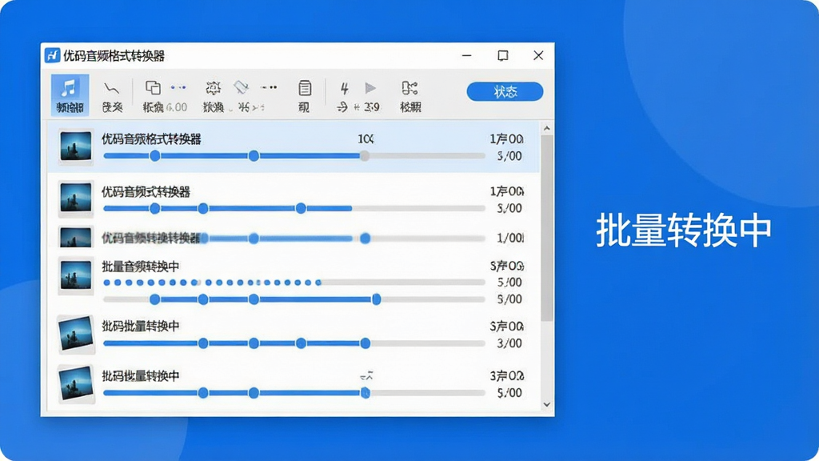Click the lightning bolt toolbar icon

pyautogui.click(x=344, y=88)
